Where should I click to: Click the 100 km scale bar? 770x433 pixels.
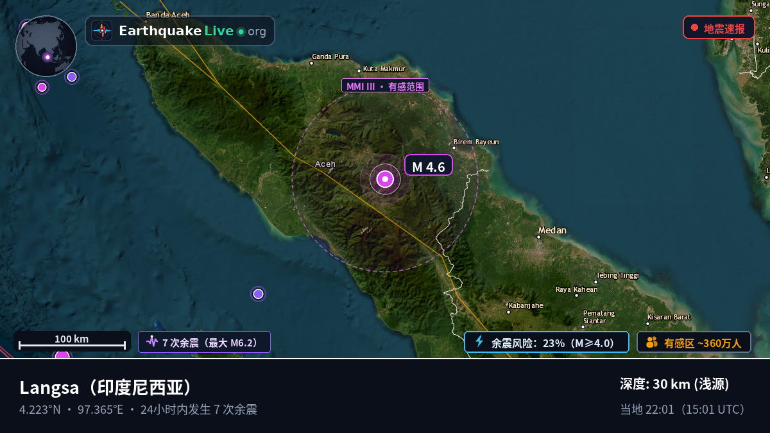[x=72, y=341]
